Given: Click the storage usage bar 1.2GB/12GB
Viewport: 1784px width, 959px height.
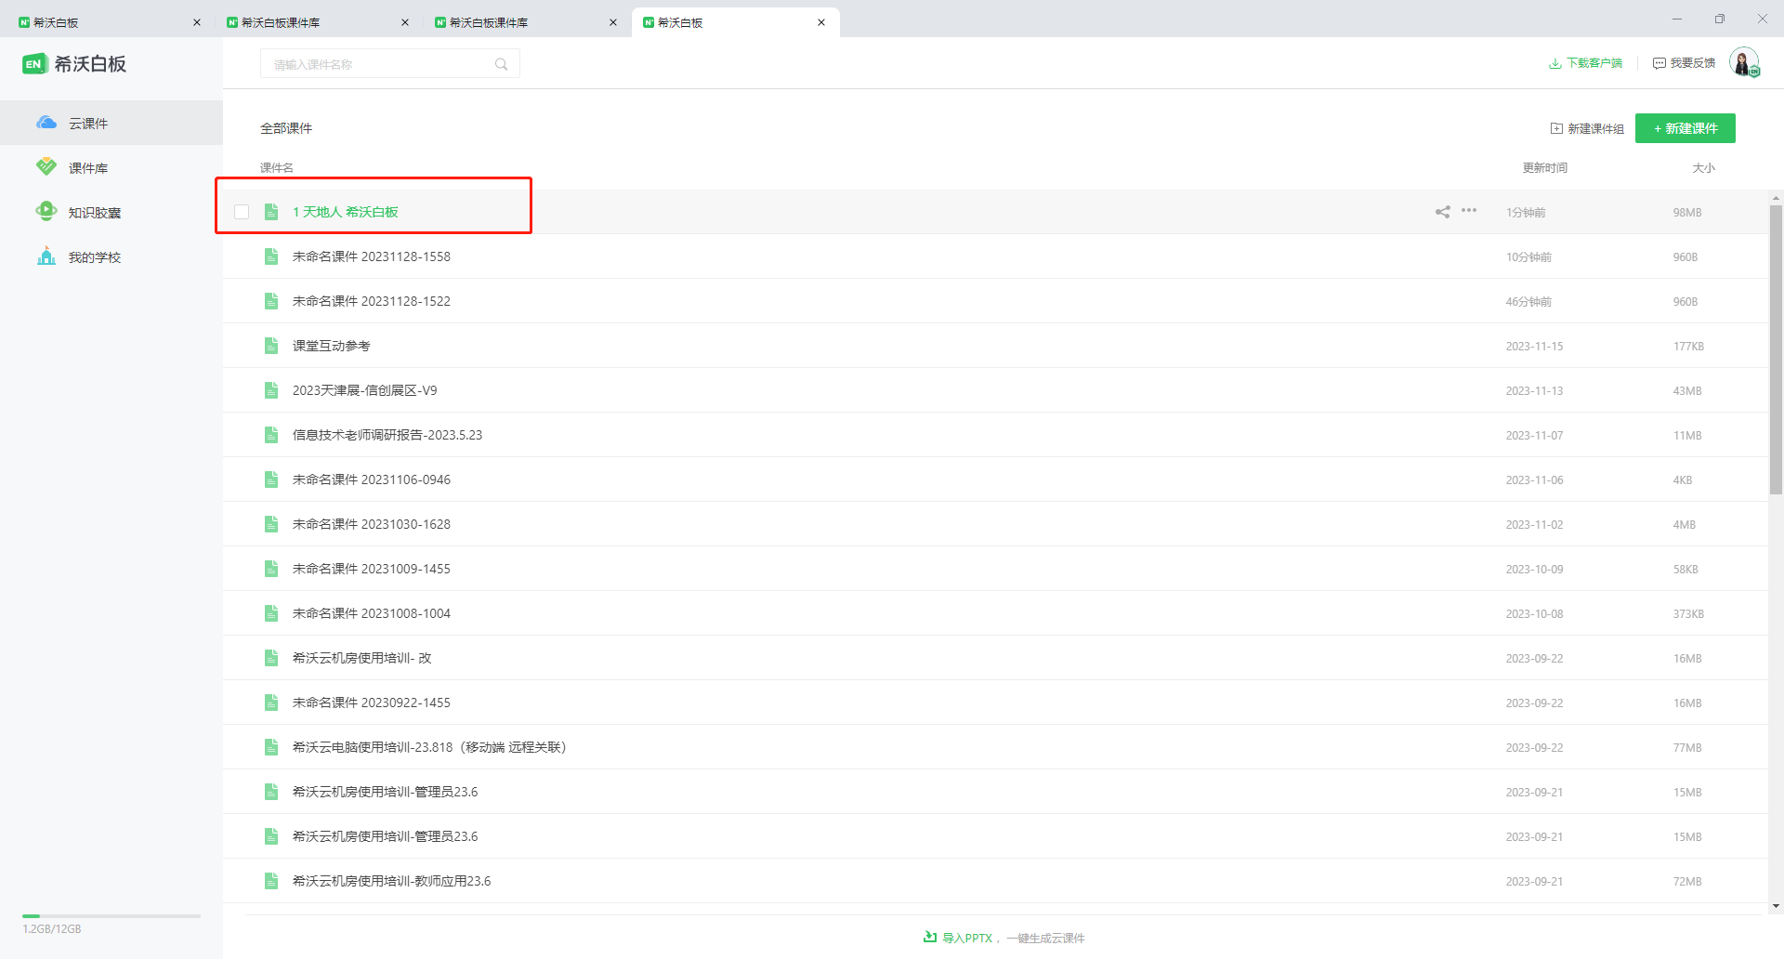Looking at the screenshot, I should pos(111,916).
